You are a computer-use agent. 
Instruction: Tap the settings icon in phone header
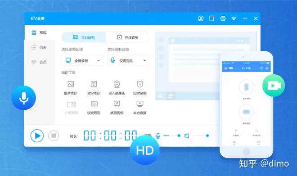pyautogui.click(x=267, y=68)
